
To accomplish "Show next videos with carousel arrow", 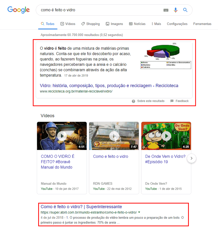I will 192,158.
